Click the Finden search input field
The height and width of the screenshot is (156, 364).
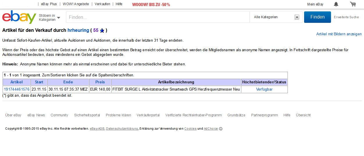[158, 17]
